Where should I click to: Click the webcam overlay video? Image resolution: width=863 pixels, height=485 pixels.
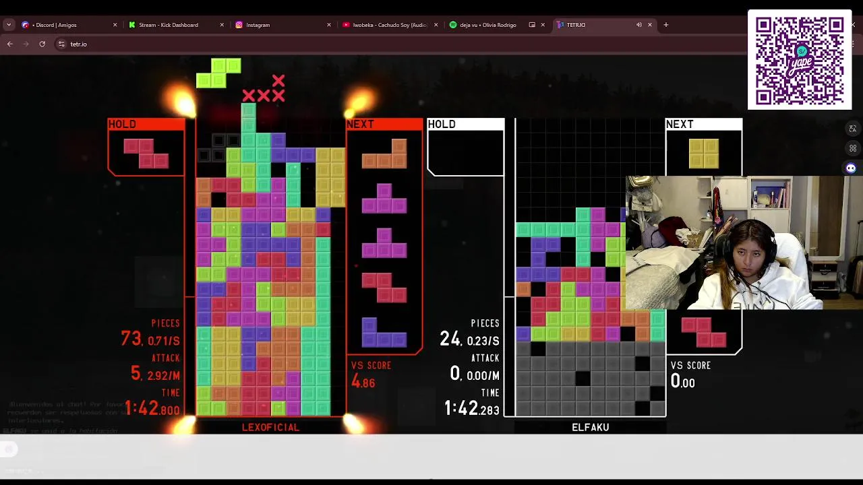[x=744, y=243]
